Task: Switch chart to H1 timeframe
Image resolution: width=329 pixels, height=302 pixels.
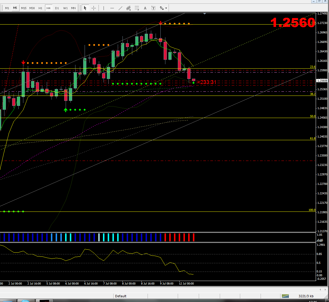Action: [40, 8]
